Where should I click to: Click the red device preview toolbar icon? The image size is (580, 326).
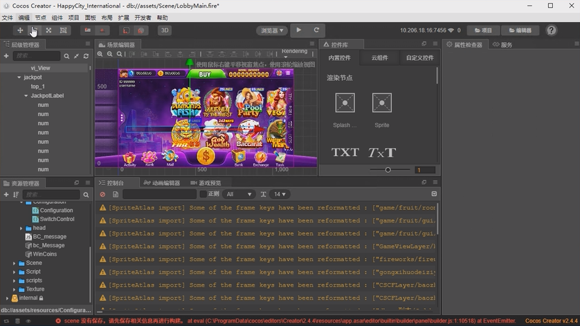click(126, 30)
